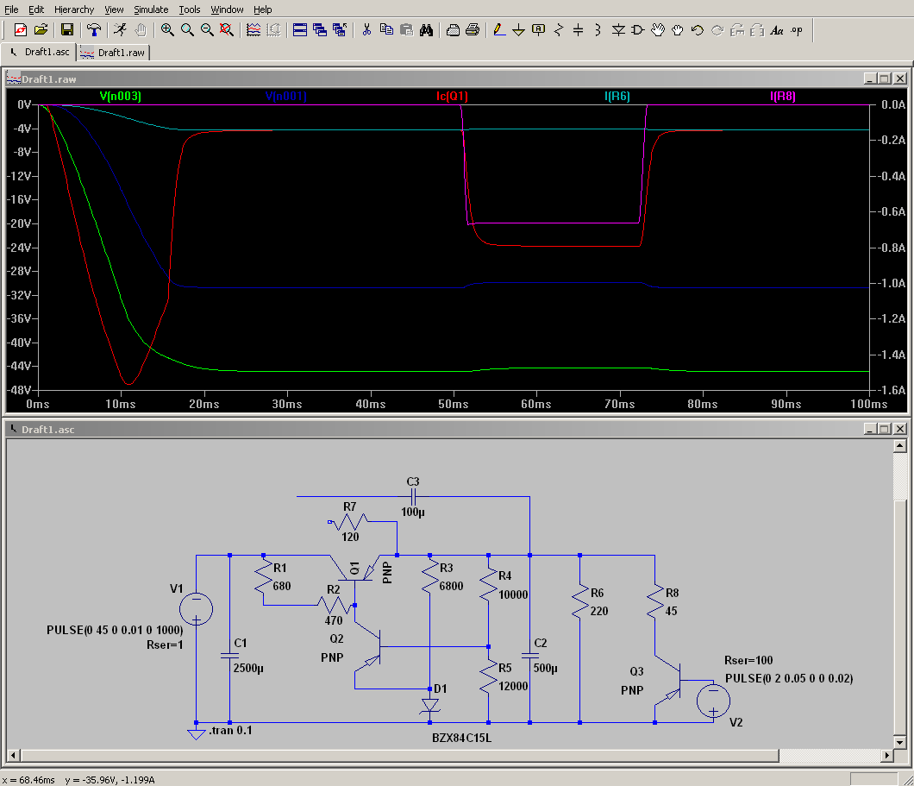The height and width of the screenshot is (786, 914).
Task: Click the .tran 0.1 directive text
Action: click(x=230, y=730)
